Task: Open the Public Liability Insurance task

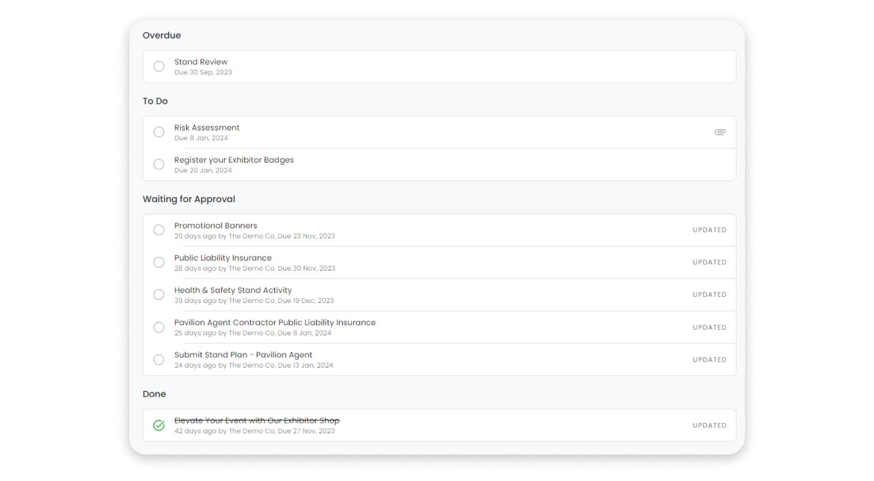Action: 223,258
